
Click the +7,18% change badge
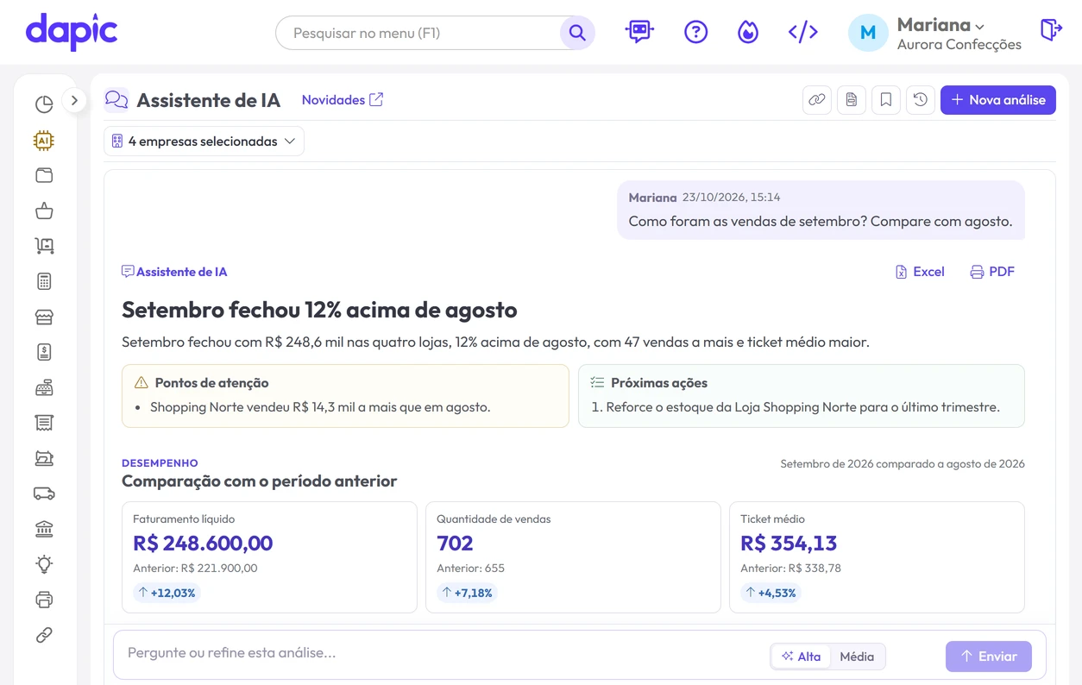pos(467,593)
